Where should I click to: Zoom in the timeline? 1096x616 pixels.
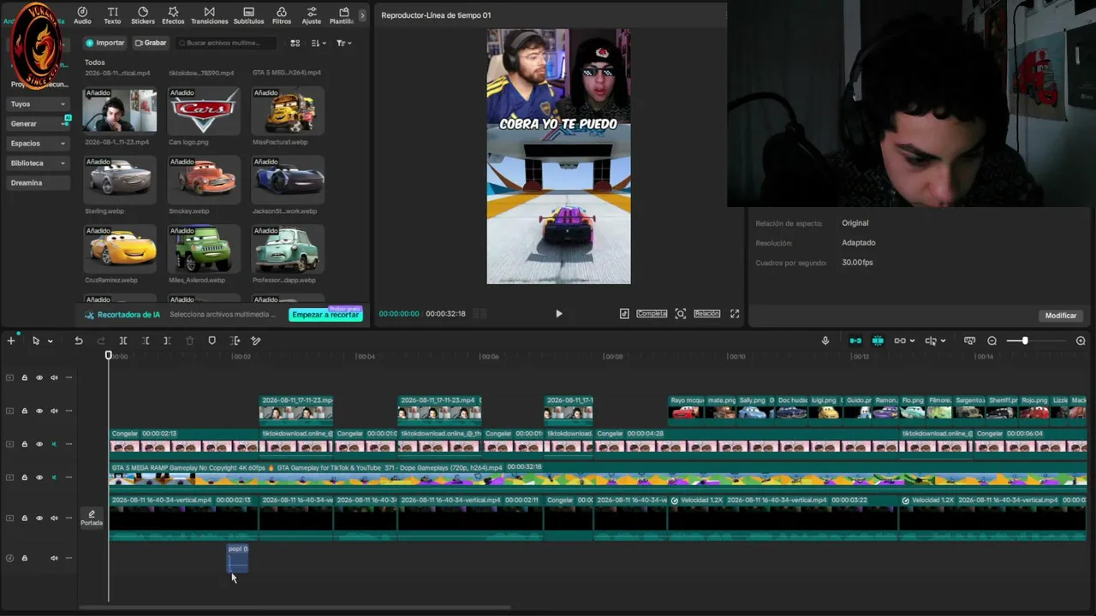point(1081,341)
